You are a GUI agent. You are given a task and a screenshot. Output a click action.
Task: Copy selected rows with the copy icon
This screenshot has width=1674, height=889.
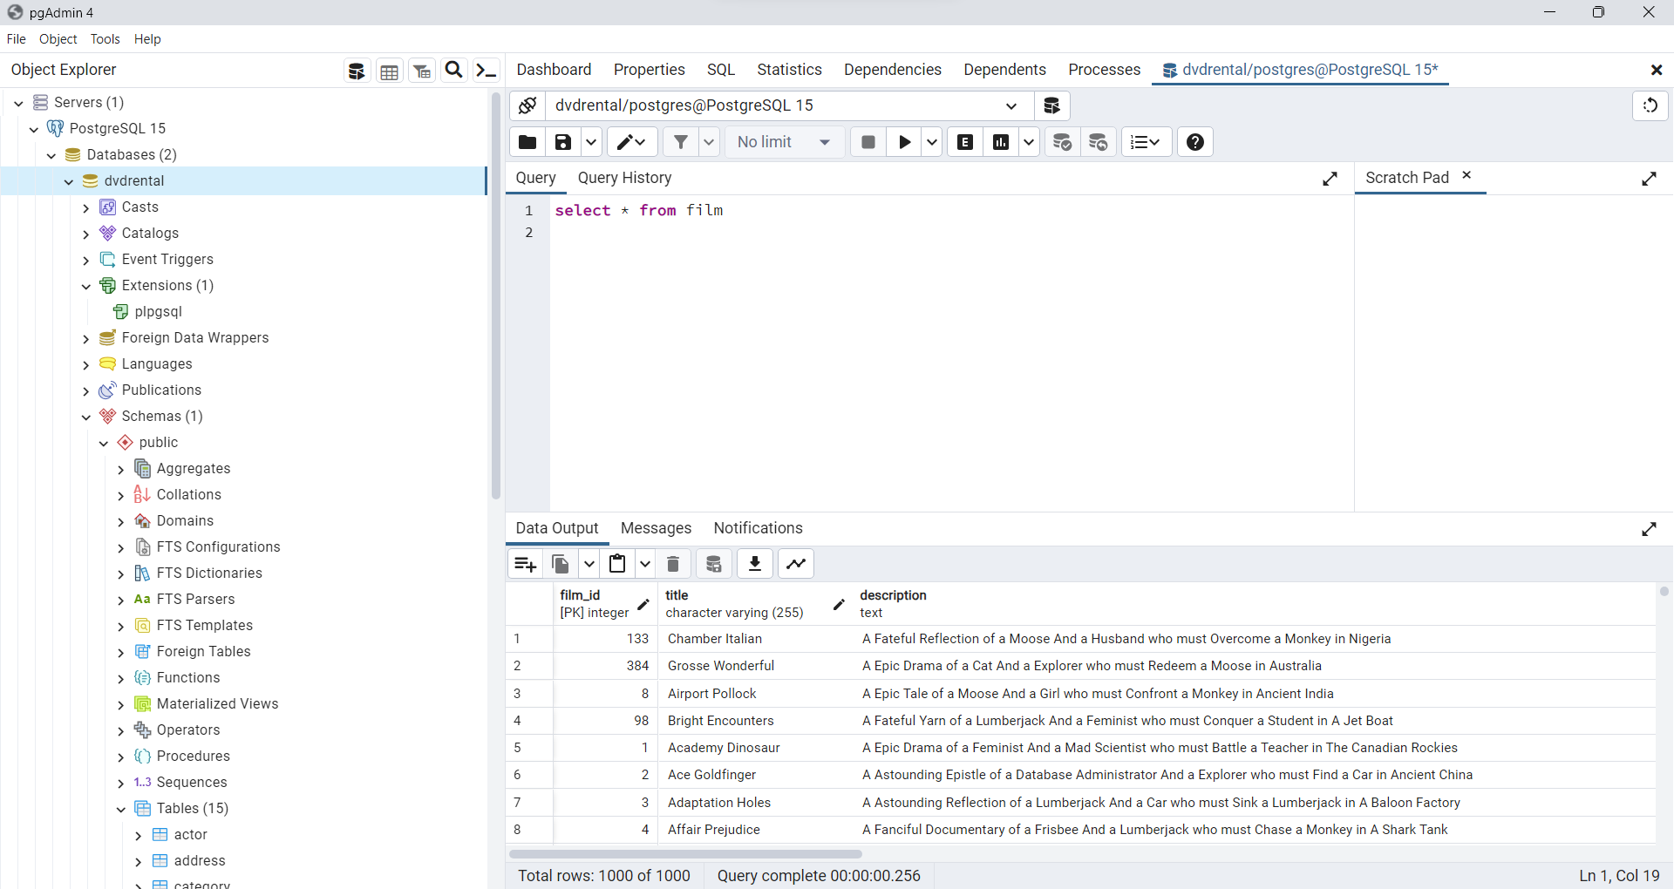tap(561, 564)
